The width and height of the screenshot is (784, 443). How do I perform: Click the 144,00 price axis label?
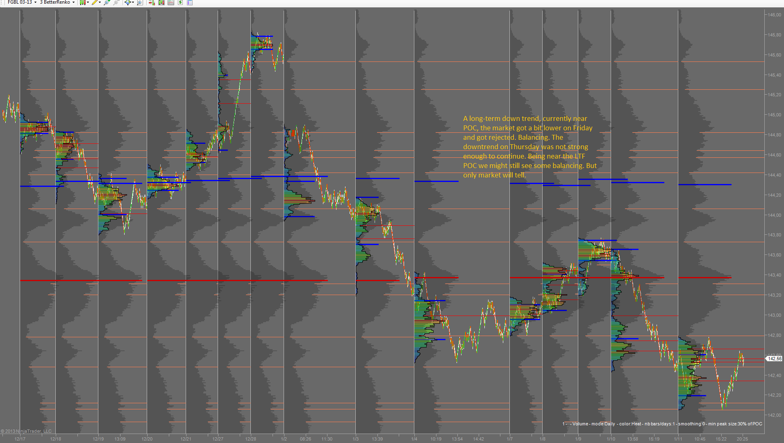[774, 215]
